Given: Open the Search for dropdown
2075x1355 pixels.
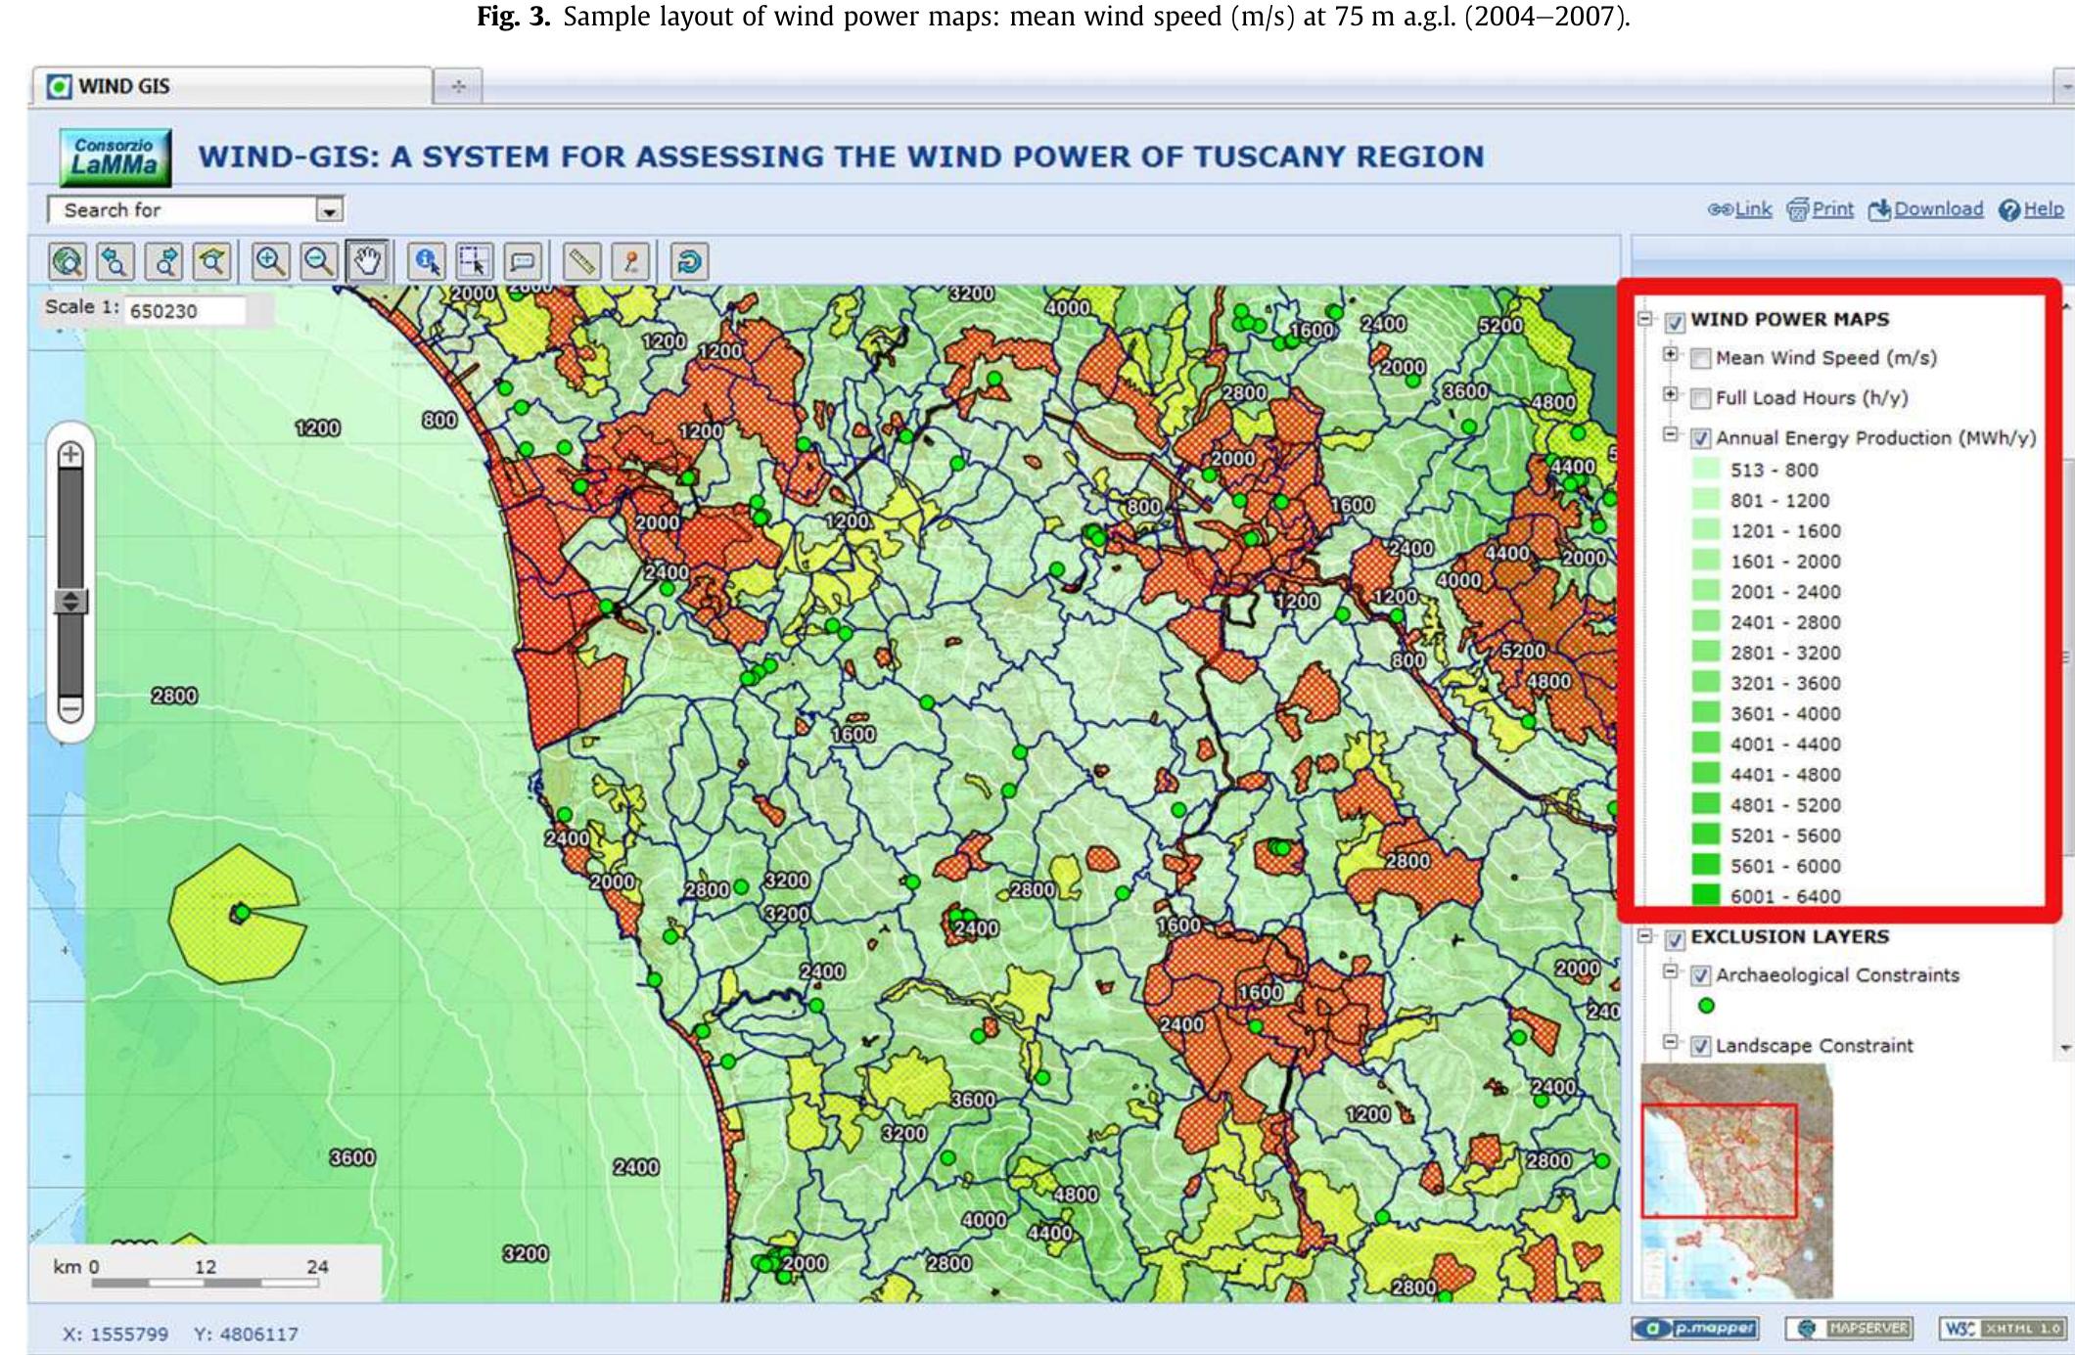Looking at the screenshot, I should pos(329,210).
